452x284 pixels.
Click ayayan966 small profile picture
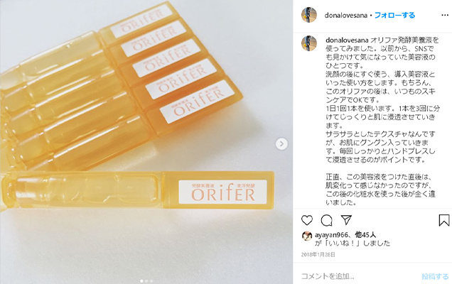pyautogui.click(x=307, y=236)
